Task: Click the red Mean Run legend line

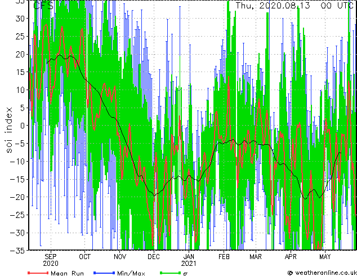Action: [x=38, y=273]
